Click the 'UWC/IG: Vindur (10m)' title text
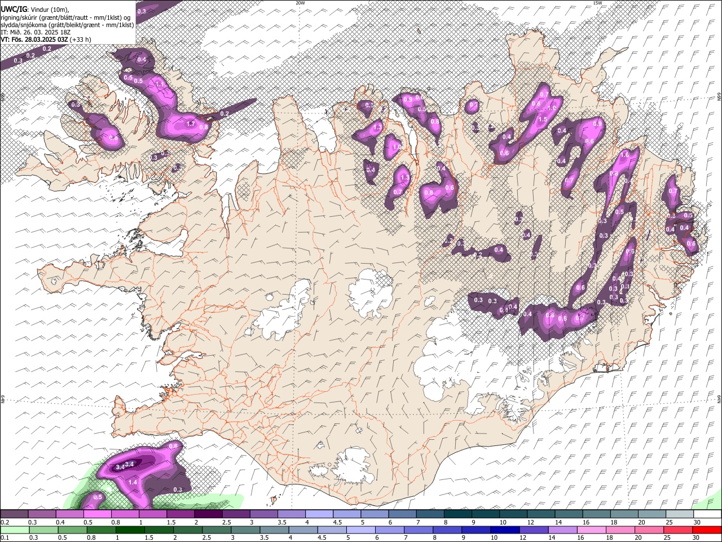 [x=35, y=10]
